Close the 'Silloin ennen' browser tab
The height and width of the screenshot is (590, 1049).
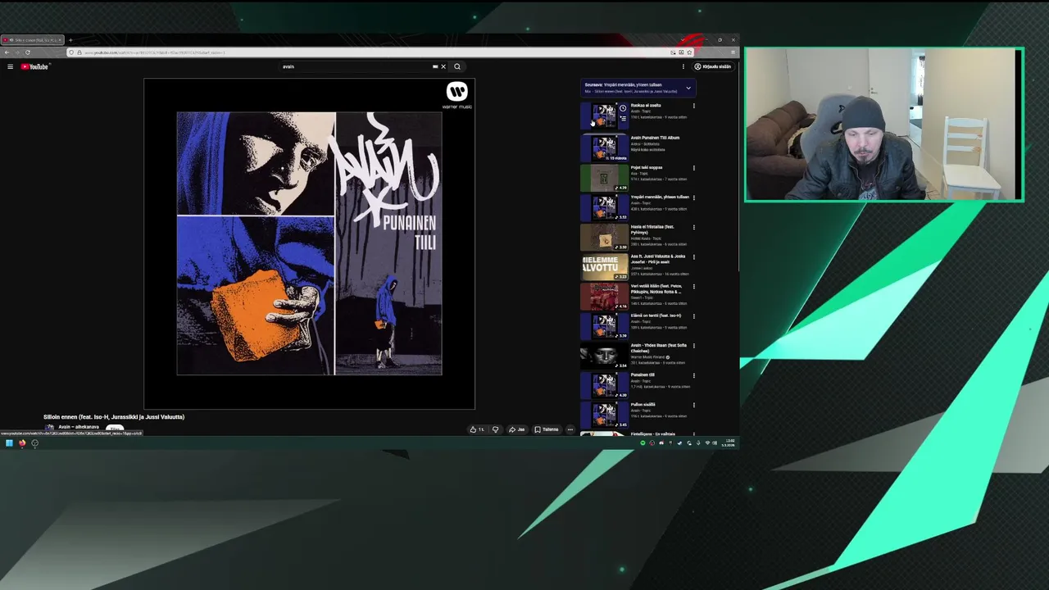click(x=61, y=40)
